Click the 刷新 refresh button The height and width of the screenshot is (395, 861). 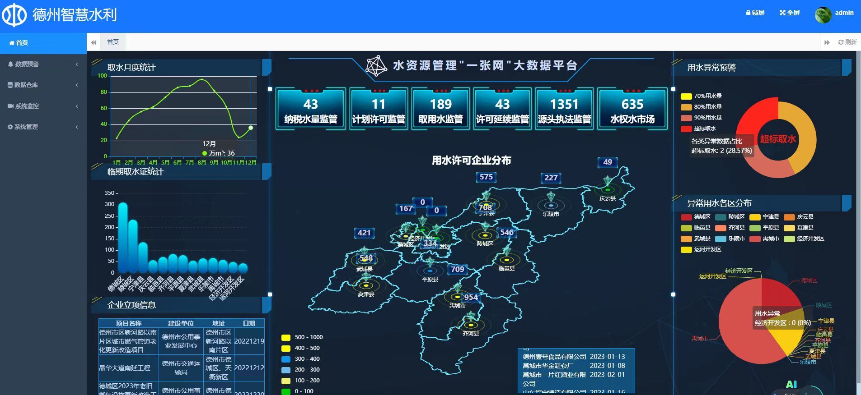pos(847,42)
